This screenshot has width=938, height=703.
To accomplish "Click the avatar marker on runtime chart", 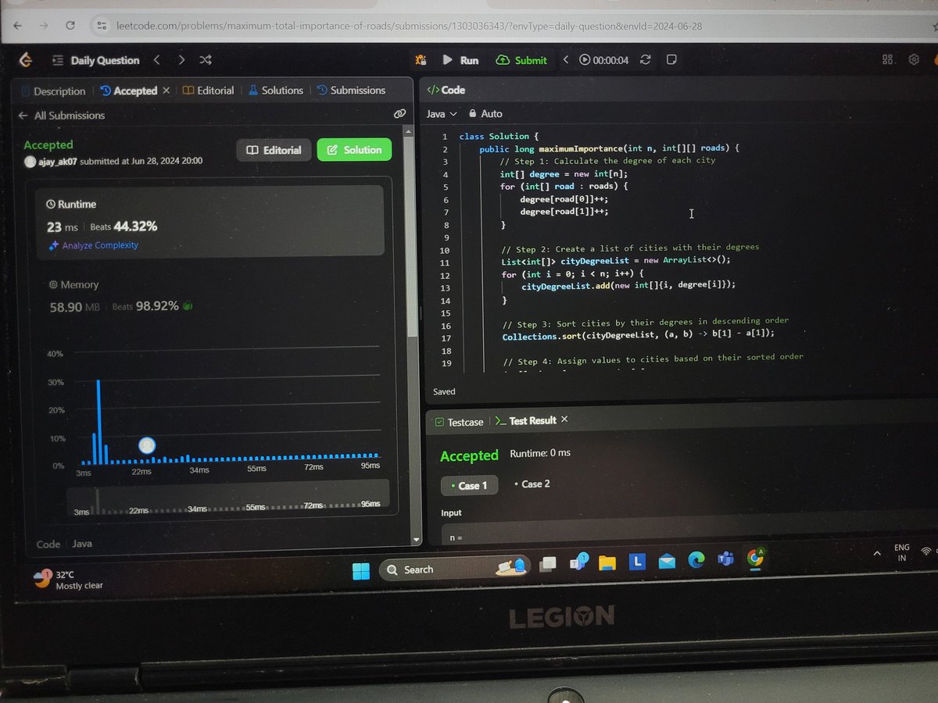I will [147, 445].
